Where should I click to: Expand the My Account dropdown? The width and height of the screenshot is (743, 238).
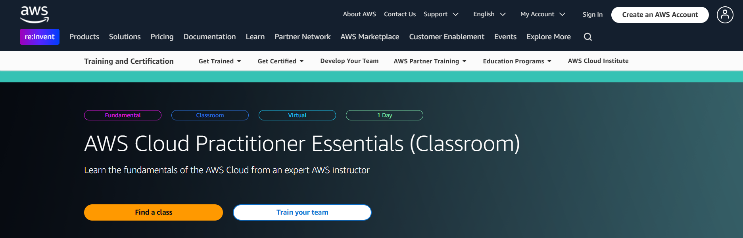click(x=543, y=14)
